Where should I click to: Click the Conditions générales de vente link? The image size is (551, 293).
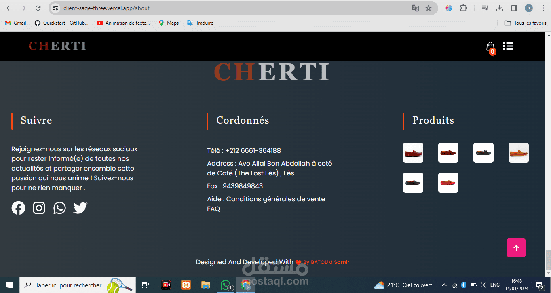(x=276, y=199)
